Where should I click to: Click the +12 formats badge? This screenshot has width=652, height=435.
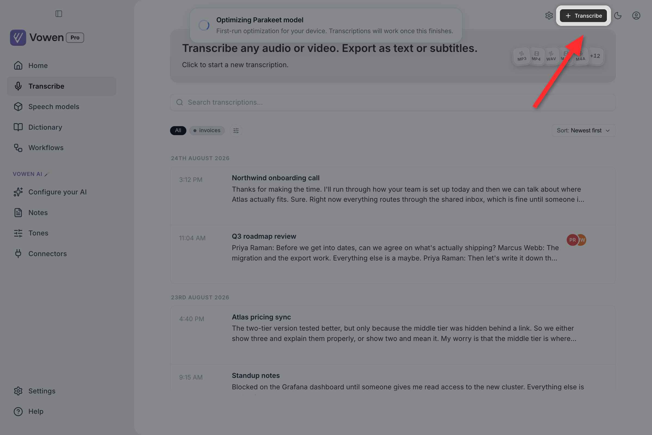point(595,56)
